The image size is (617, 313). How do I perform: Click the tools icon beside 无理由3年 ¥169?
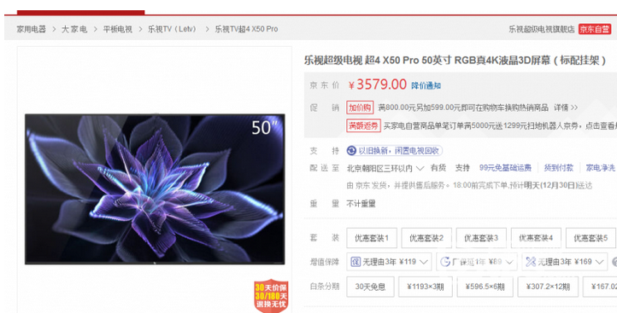tap(531, 262)
